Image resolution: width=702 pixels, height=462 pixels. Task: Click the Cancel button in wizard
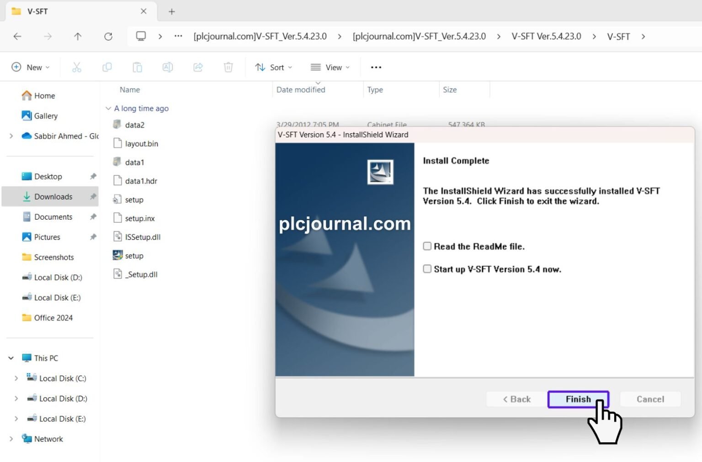point(650,399)
